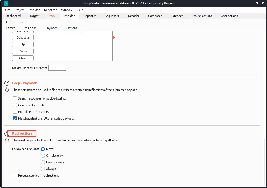The height and width of the screenshot is (188, 267).
Task: Click the Redirections heading
Action: pyautogui.click(x=22, y=134)
